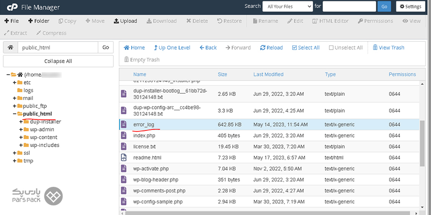Click the wp-blog-header.php file icon
This screenshot has width=431, height=215.
click(124, 180)
